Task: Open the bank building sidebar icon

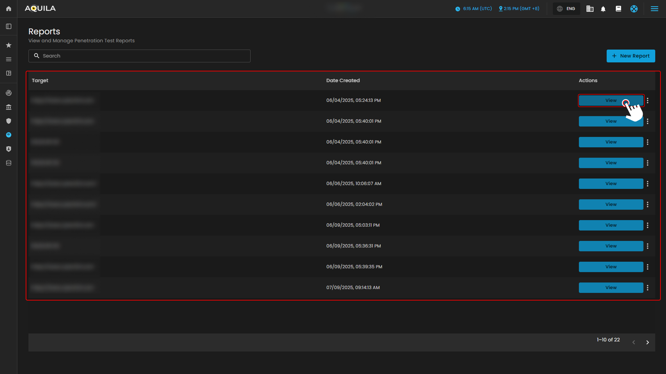Action: tap(9, 107)
